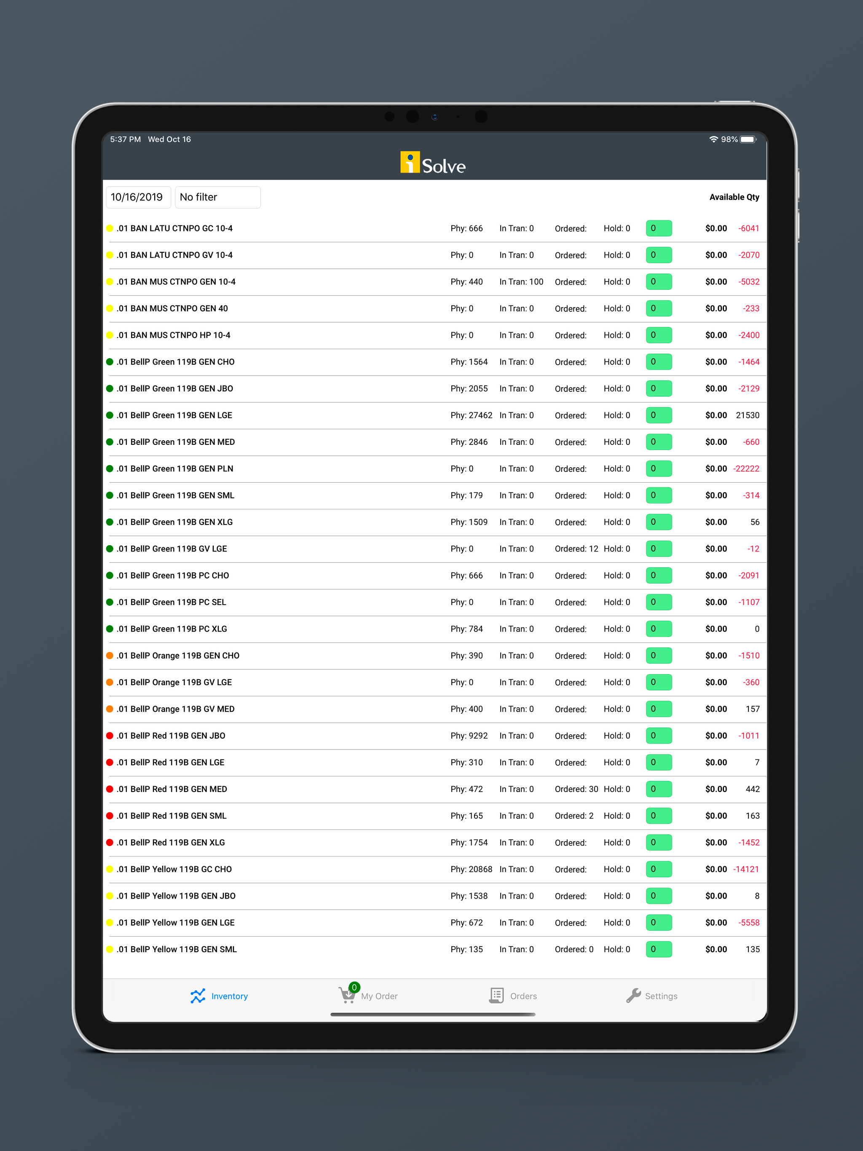Click the Phy: 27462 value
Image resolution: width=863 pixels, height=1151 pixels.
471,415
